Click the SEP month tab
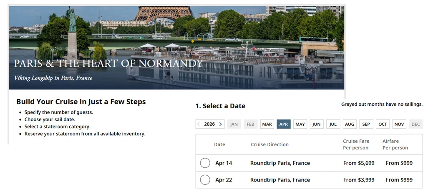Image resolution: width=428 pixels, height=194 pixels. pos(366,124)
